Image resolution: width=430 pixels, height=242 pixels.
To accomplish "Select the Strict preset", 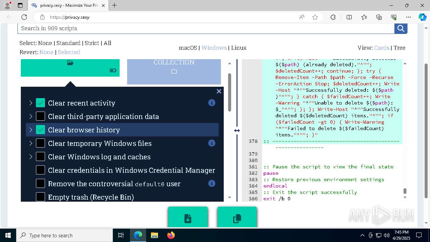I will pyautogui.click(x=92, y=43).
